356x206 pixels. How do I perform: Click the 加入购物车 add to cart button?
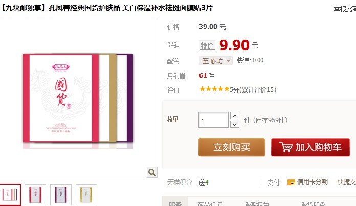310,147
